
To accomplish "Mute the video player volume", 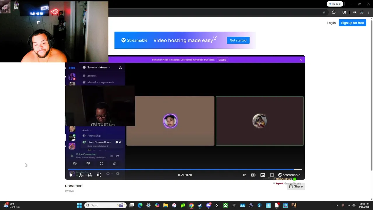I will pyautogui.click(x=99, y=175).
